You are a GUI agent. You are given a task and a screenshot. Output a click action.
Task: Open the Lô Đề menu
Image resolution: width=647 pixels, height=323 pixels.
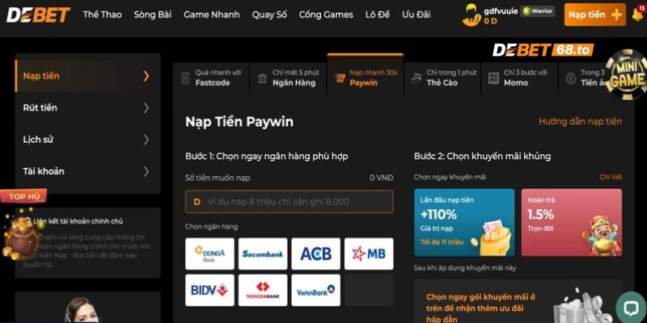(x=378, y=15)
